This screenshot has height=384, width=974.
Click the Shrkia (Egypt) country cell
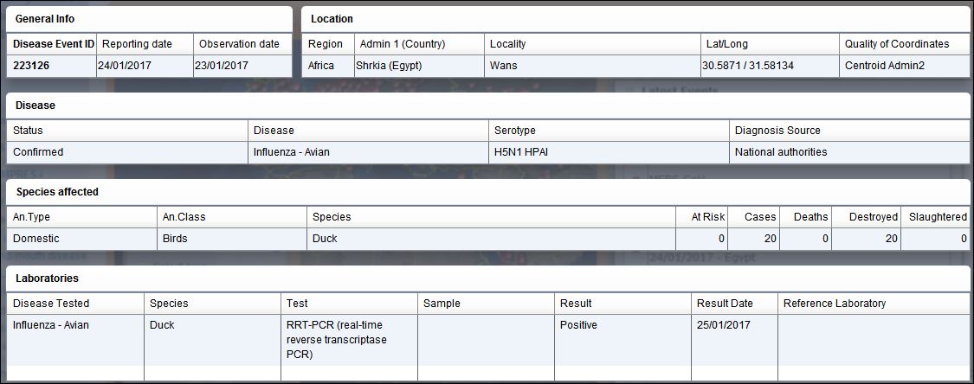tap(419, 66)
